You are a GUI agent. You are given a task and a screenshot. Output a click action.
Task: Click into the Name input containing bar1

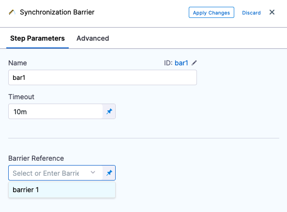(x=103, y=77)
